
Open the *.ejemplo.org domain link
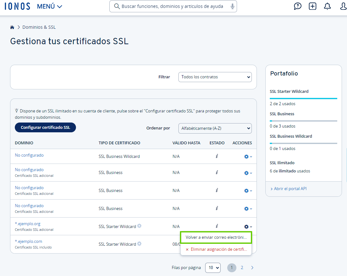pyautogui.click(x=28, y=224)
